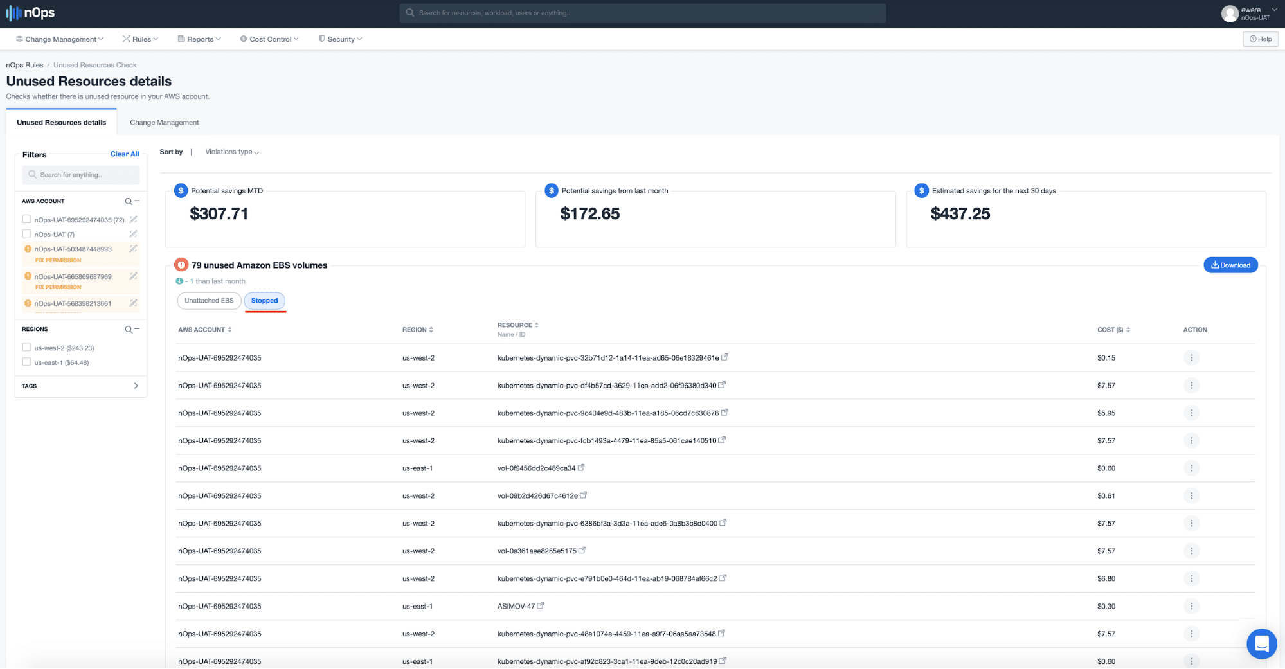The image size is (1285, 669).
Task: Open external link for vol-0f9456dd2c489ca34
Action: pyautogui.click(x=581, y=468)
